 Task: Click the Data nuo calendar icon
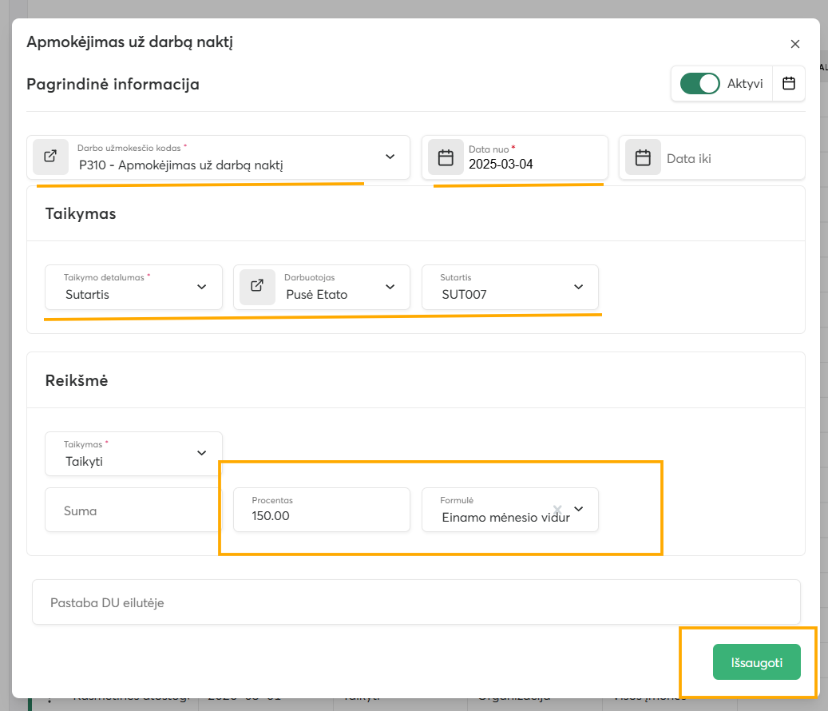tap(446, 157)
